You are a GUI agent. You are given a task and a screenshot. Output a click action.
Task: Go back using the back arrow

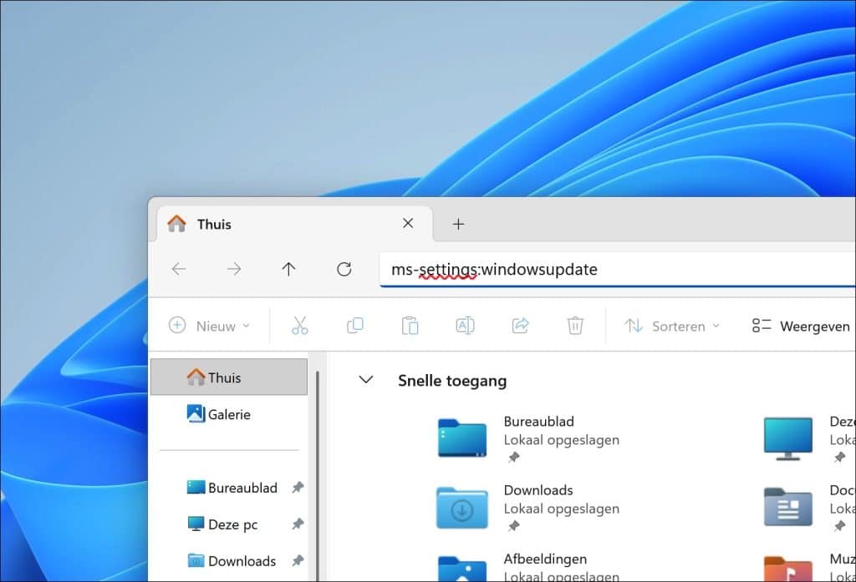(178, 269)
